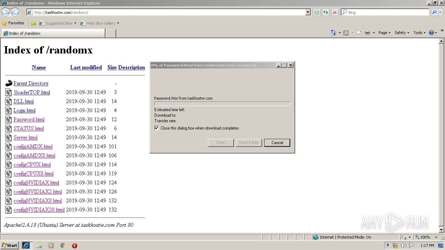
Task: Click the clock showing 1:17 PM
Action: click(x=427, y=245)
